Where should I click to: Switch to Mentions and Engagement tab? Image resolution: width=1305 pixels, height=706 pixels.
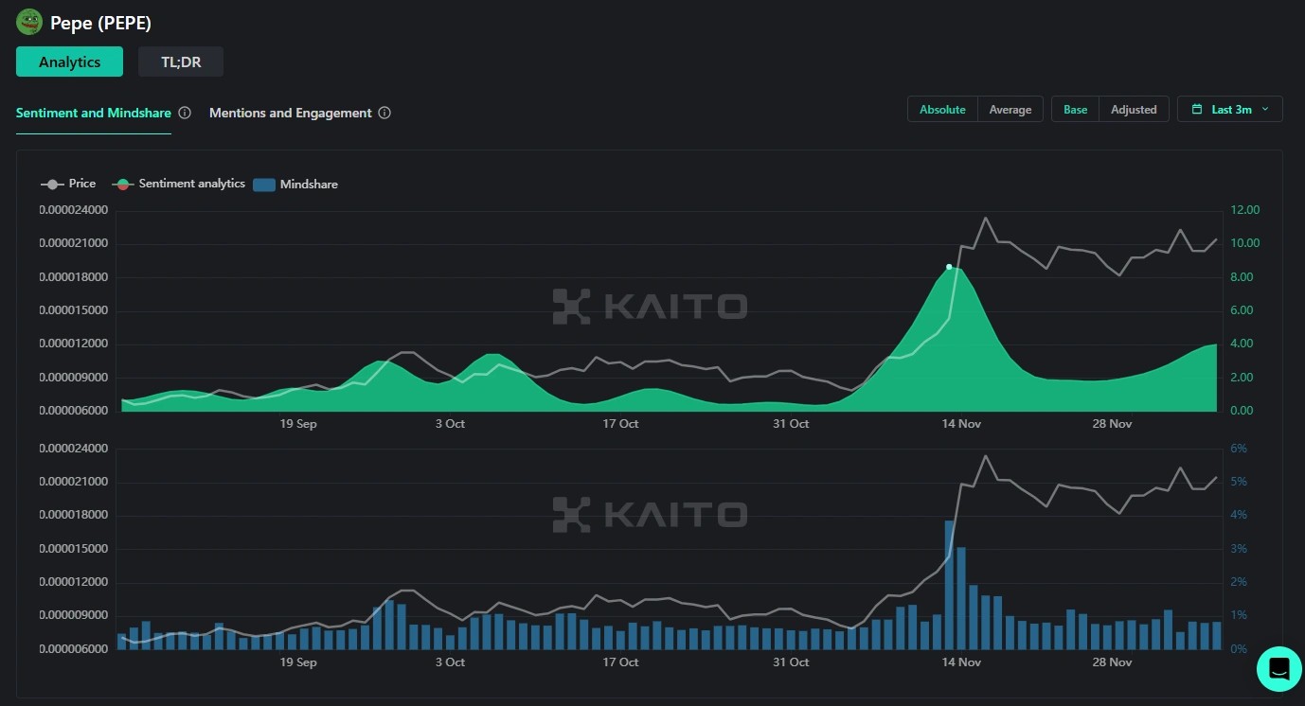tap(290, 113)
